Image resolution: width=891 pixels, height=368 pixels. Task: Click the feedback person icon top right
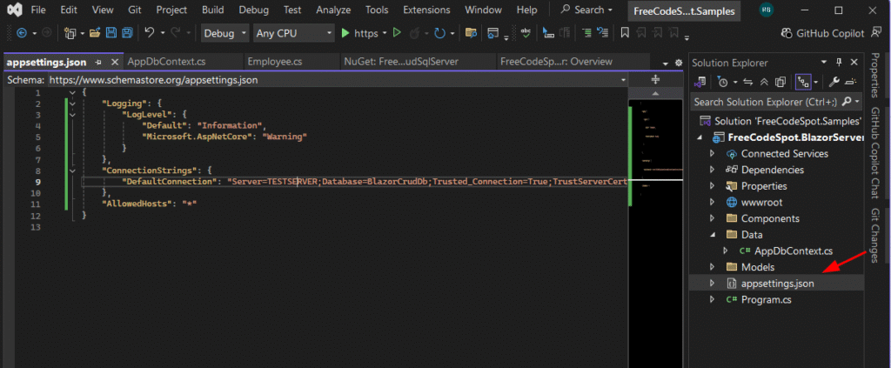tap(875, 34)
